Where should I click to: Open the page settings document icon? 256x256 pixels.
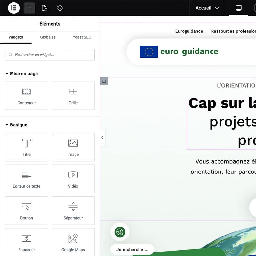(44, 8)
